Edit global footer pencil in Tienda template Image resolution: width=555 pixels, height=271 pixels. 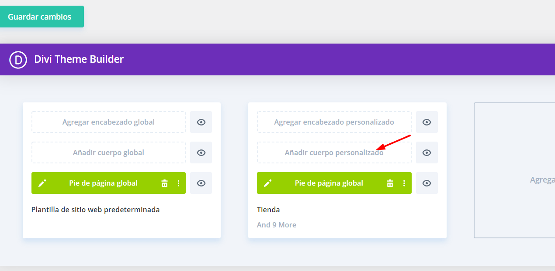[268, 183]
